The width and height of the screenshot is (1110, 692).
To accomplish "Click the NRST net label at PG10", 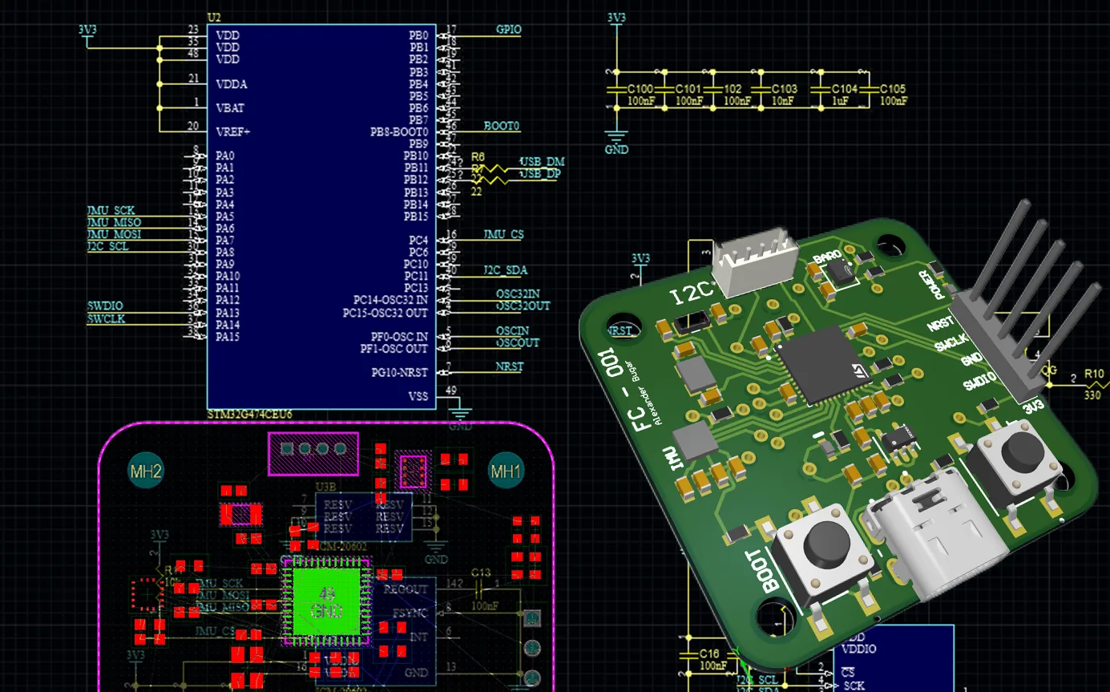I will 510,366.
